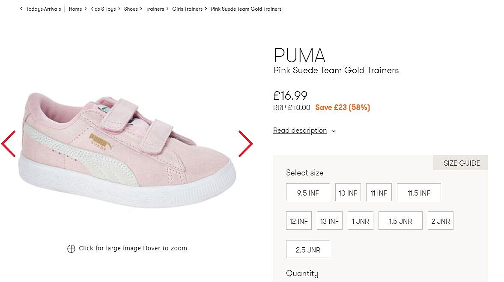Open the Read description link
This screenshot has height=282, width=504.
tap(300, 131)
